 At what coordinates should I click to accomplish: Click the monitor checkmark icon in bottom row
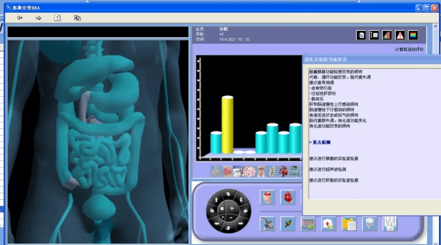[308, 223]
